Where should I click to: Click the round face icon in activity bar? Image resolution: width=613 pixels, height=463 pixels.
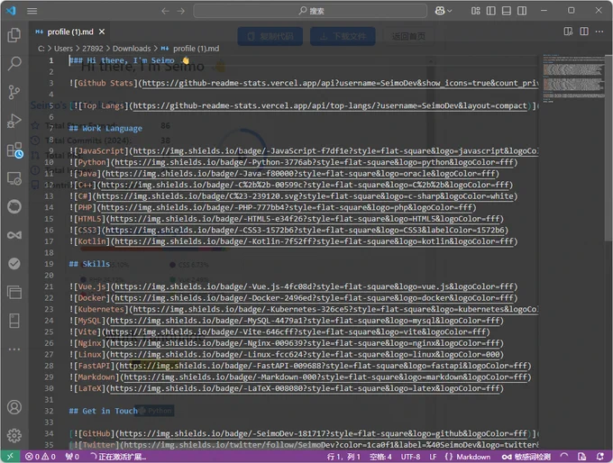tap(14, 206)
